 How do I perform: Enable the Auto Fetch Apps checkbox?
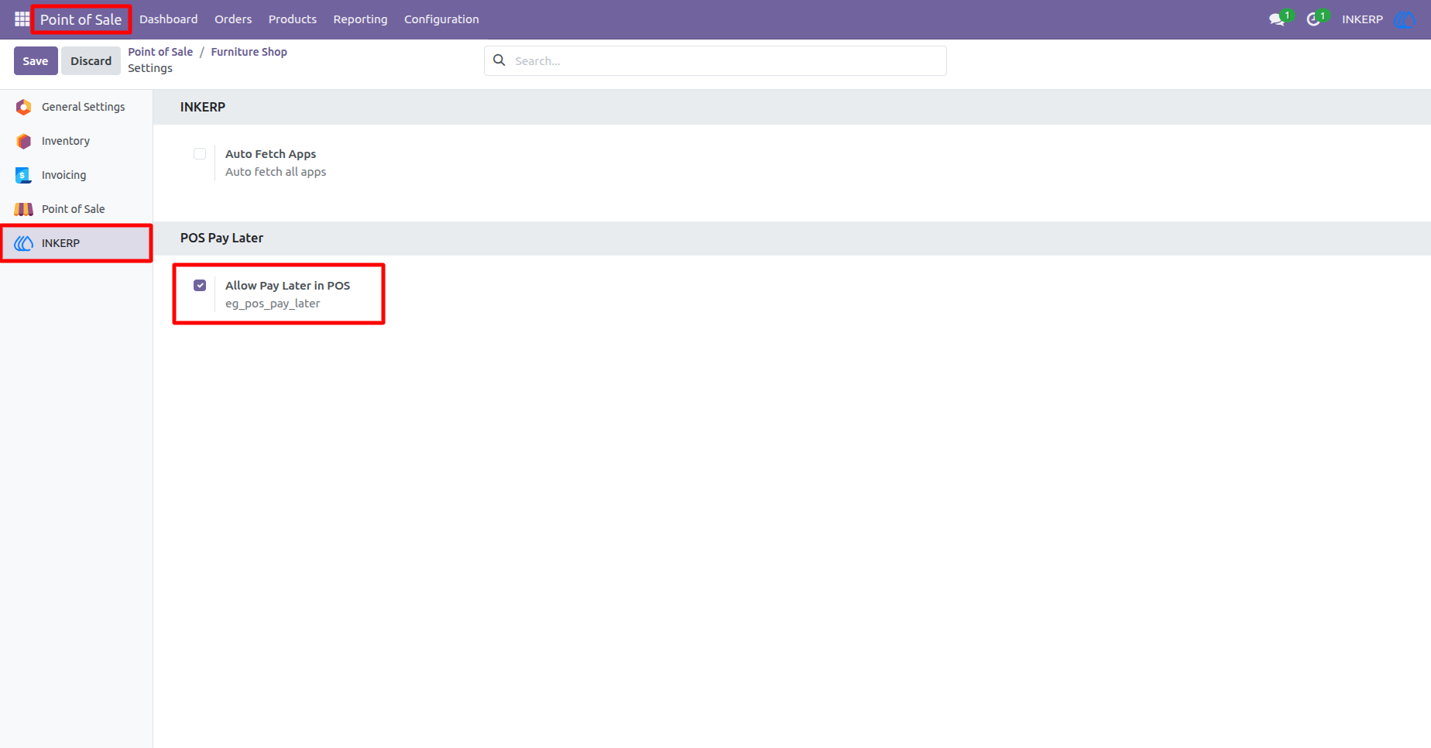pyautogui.click(x=200, y=153)
